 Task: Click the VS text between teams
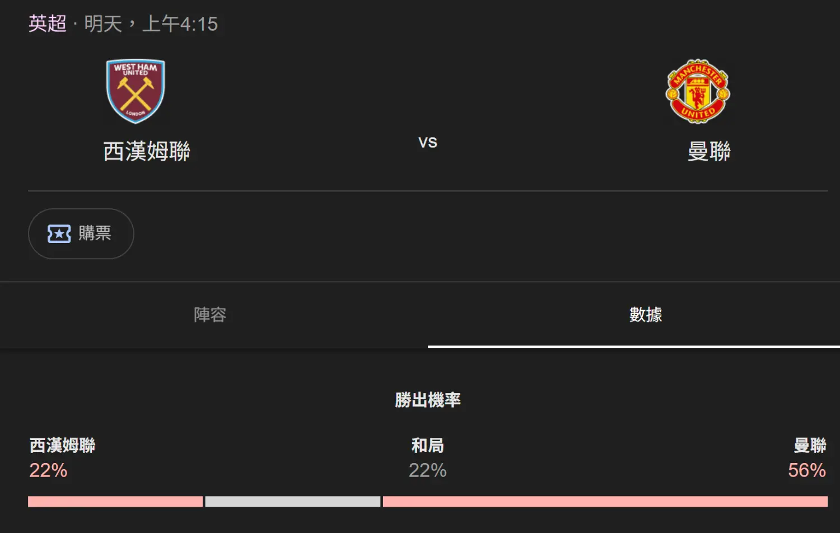[x=427, y=142]
